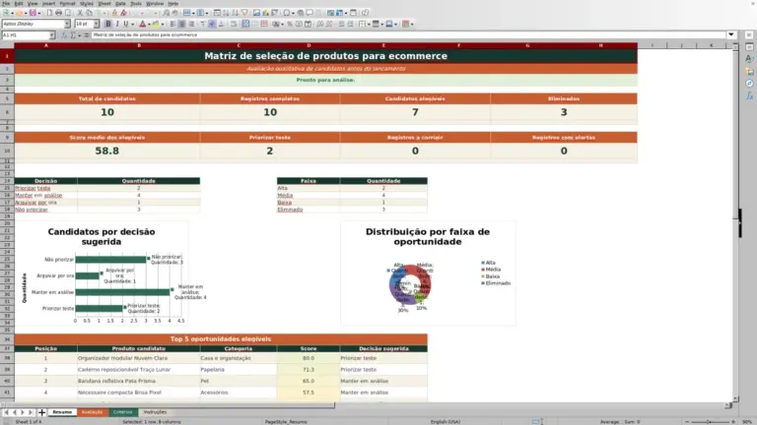The image size is (757, 425).
Task: Click the Find and Replace icon
Action: pyautogui.click(x=166, y=13)
